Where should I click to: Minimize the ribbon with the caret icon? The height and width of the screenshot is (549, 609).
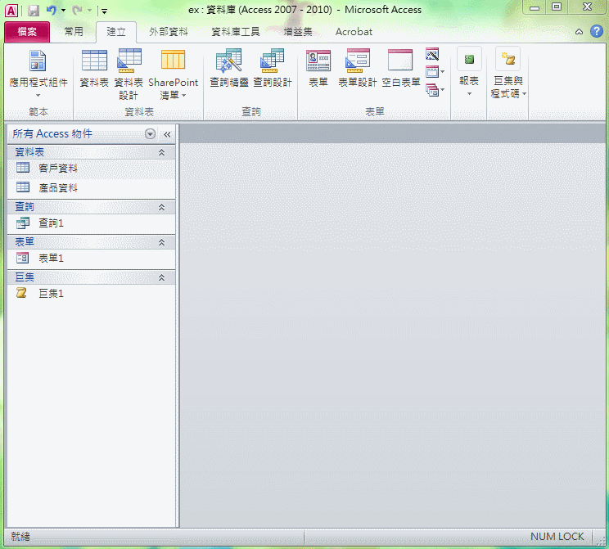(579, 32)
